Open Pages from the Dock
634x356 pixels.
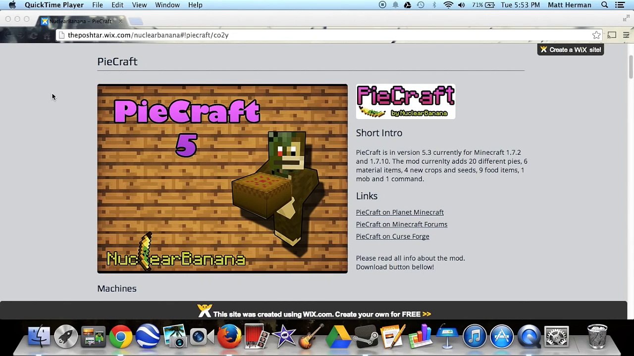click(x=393, y=337)
